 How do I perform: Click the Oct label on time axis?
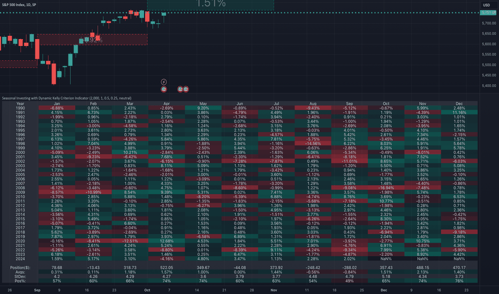tap(147, 290)
